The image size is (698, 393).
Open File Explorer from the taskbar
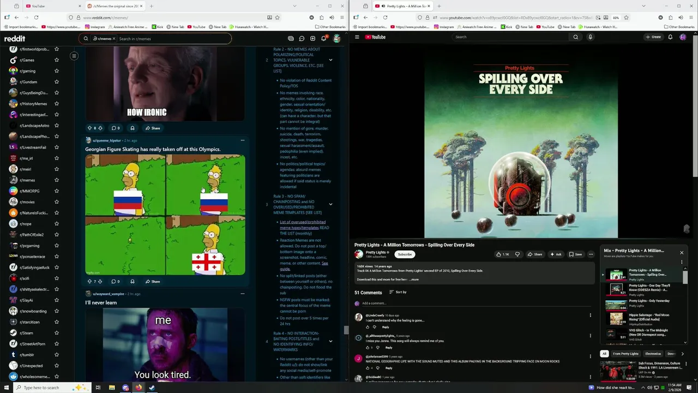tap(112, 388)
